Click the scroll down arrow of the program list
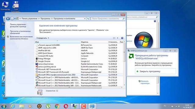 click(x=124, y=85)
